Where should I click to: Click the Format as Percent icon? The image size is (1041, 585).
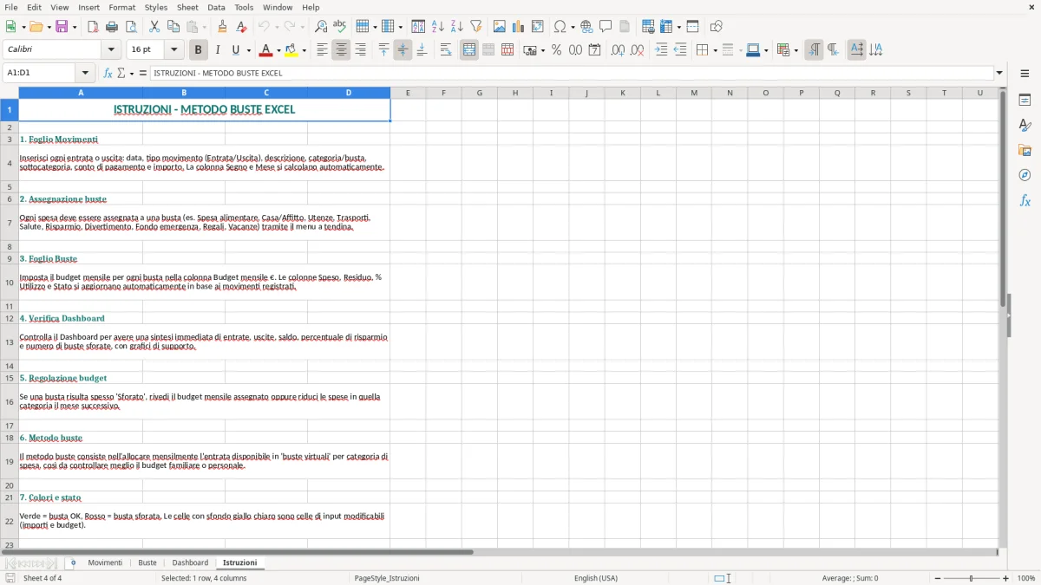click(x=556, y=50)
